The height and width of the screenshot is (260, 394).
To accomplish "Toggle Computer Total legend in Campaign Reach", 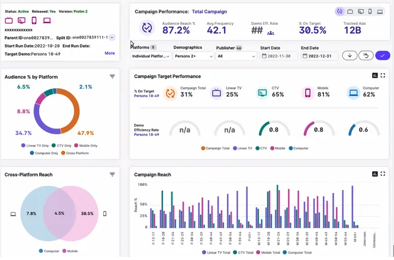I will point(297,252).
